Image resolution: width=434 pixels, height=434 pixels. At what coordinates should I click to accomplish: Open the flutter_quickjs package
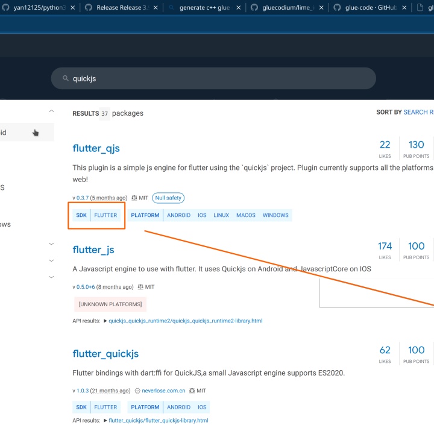[105, 354]
